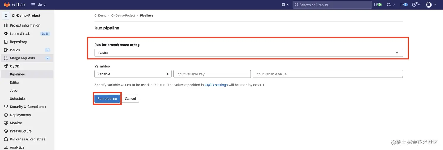This screenshot has height=150, width=443.
Task: Click the Learn GitLab graduation icon
Action: pyautogui.click(x=6, y=33)
